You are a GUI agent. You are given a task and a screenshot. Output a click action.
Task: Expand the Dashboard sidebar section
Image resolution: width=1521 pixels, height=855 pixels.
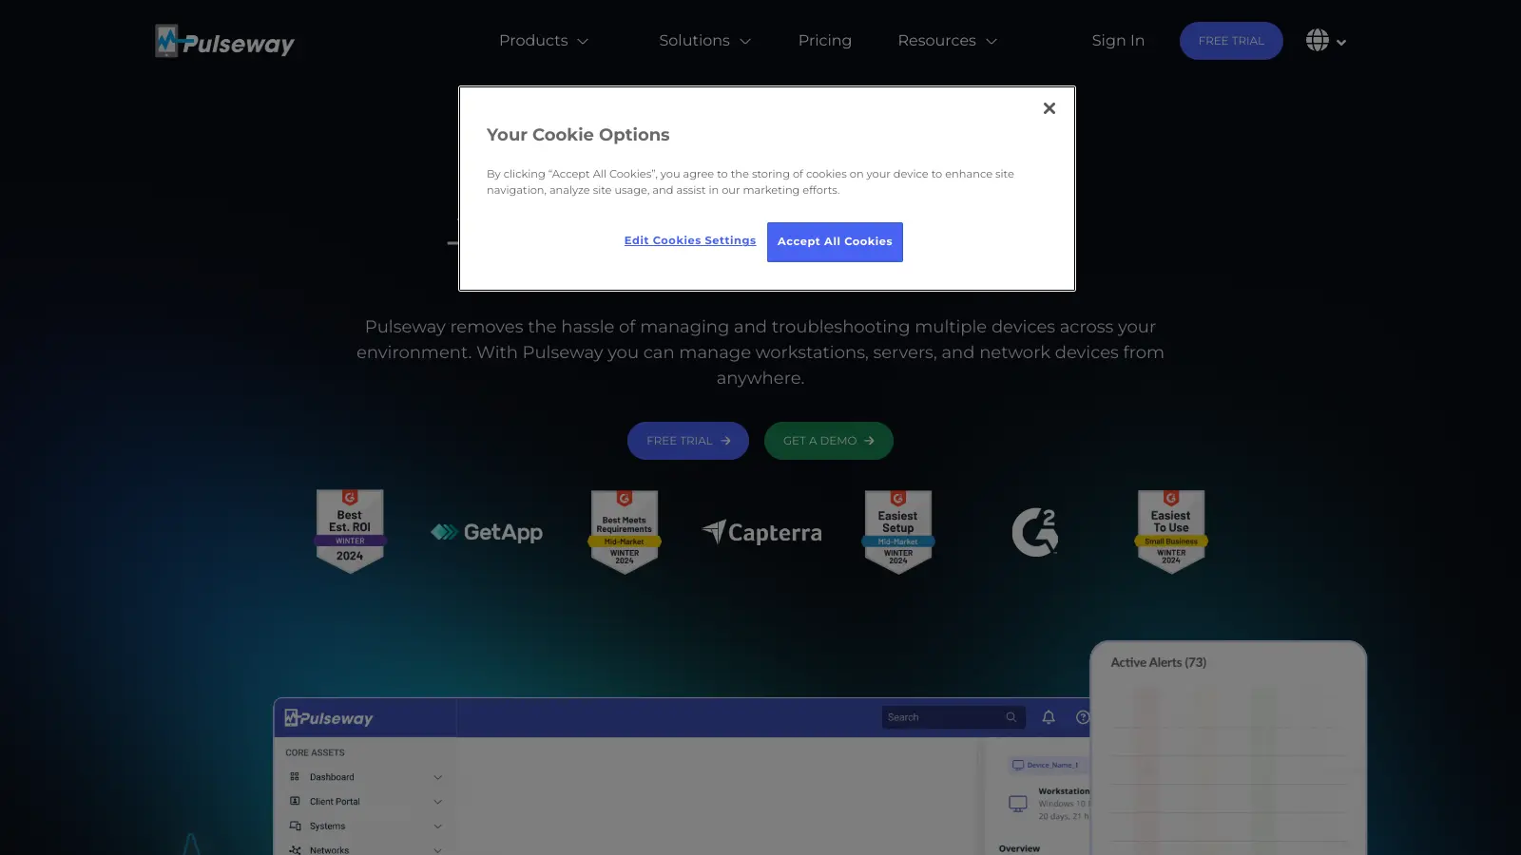438,776
